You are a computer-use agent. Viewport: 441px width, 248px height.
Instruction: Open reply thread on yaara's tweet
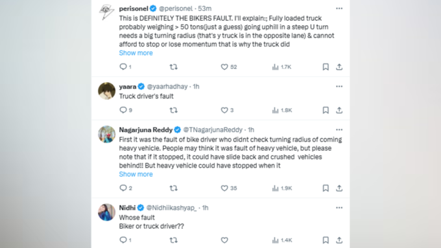123,110
